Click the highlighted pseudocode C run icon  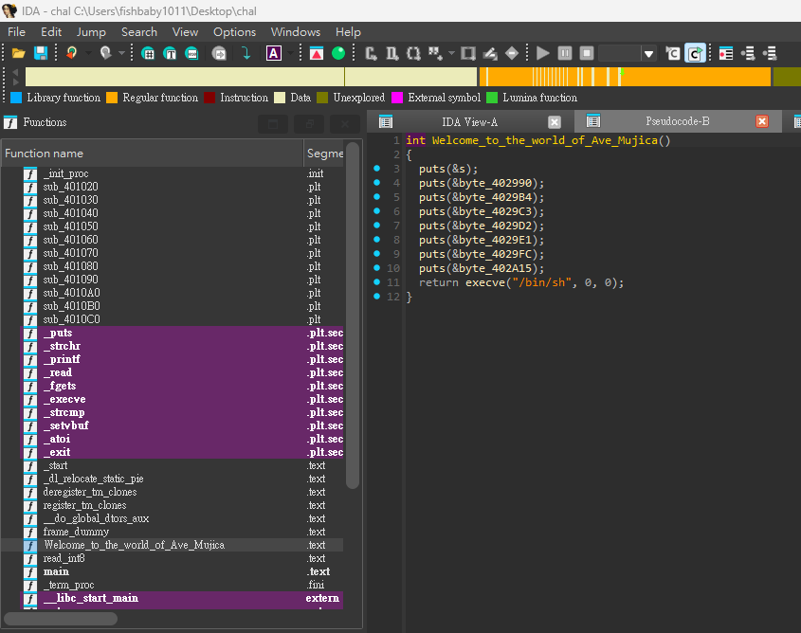(695, 53)
